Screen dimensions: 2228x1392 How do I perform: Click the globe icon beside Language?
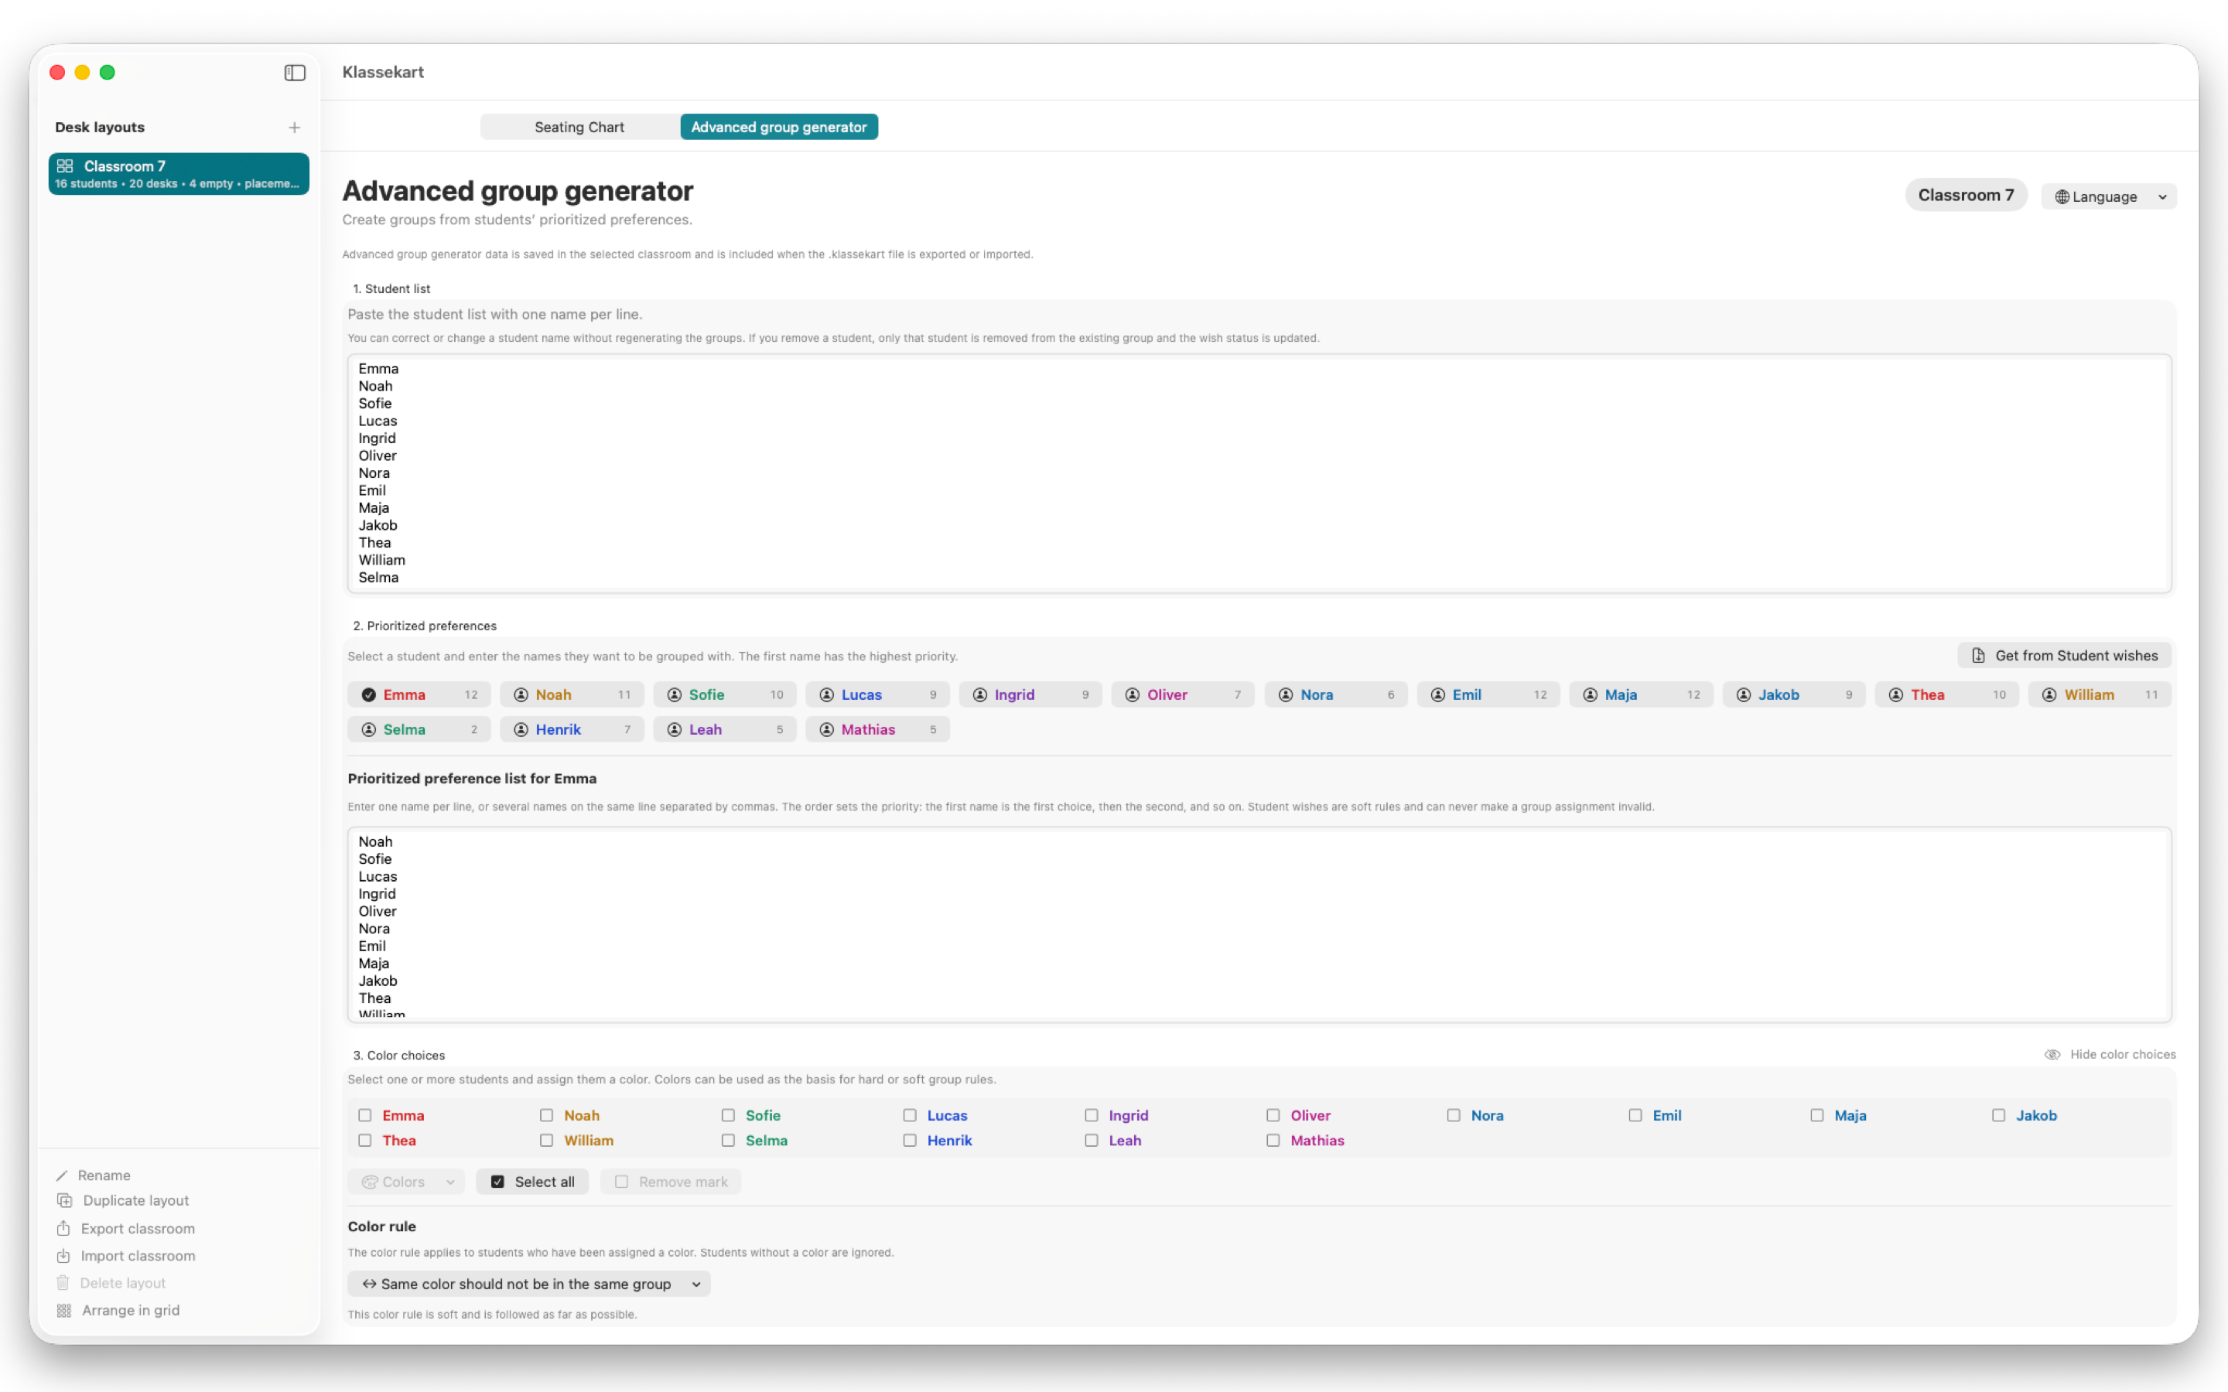[2062, 197]
